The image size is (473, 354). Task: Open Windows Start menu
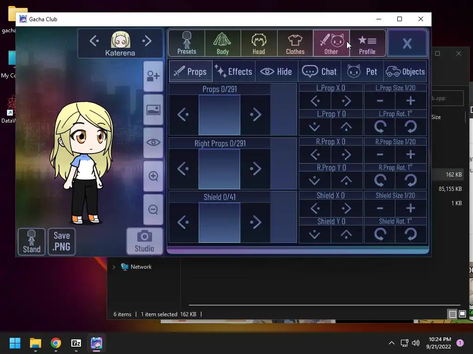[x=15, y=343]
